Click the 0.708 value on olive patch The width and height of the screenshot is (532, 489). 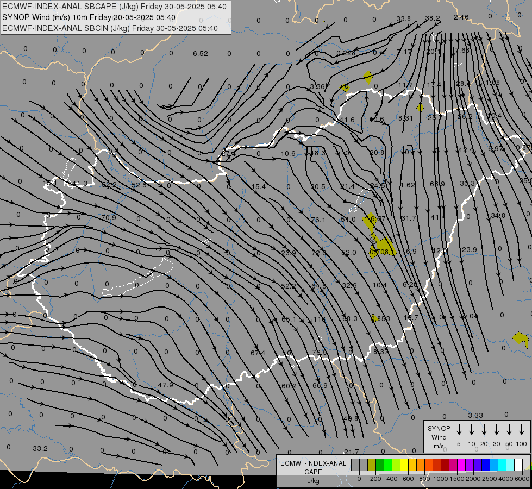pyautogui.click(x=379, y=252)
